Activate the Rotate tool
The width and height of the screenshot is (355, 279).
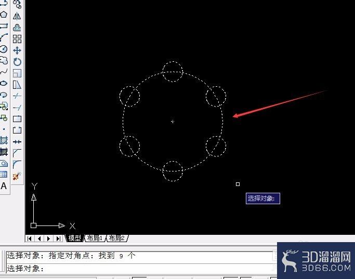tap(17, 62)
